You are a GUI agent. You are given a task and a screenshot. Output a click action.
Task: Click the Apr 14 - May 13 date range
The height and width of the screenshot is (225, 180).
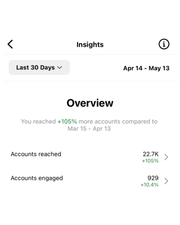click(x=146, y=68)
